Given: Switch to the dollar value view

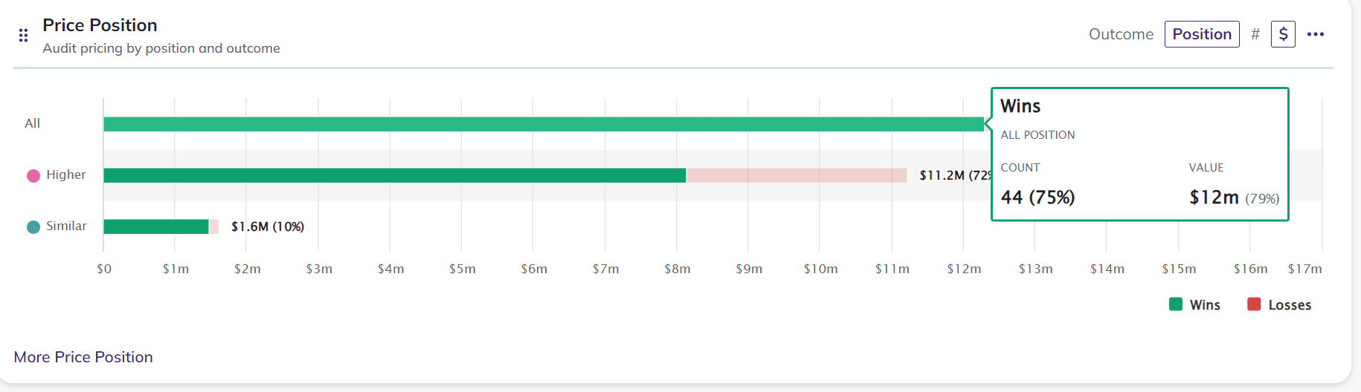Looking at the screenshot, I should 1283,34.
